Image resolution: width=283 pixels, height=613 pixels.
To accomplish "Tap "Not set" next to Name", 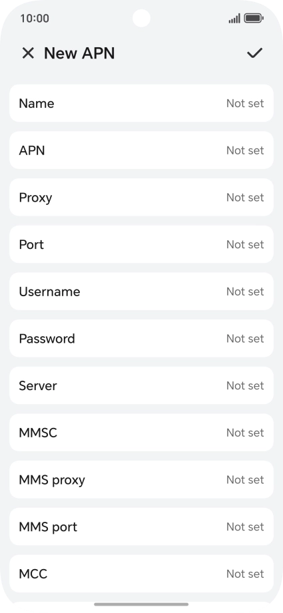I will (245, 103).
